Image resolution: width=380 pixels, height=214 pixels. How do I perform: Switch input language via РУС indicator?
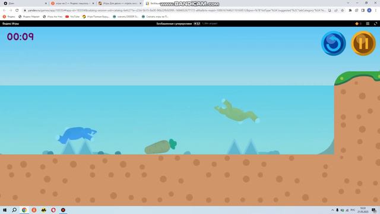click(x=353, y=210)
